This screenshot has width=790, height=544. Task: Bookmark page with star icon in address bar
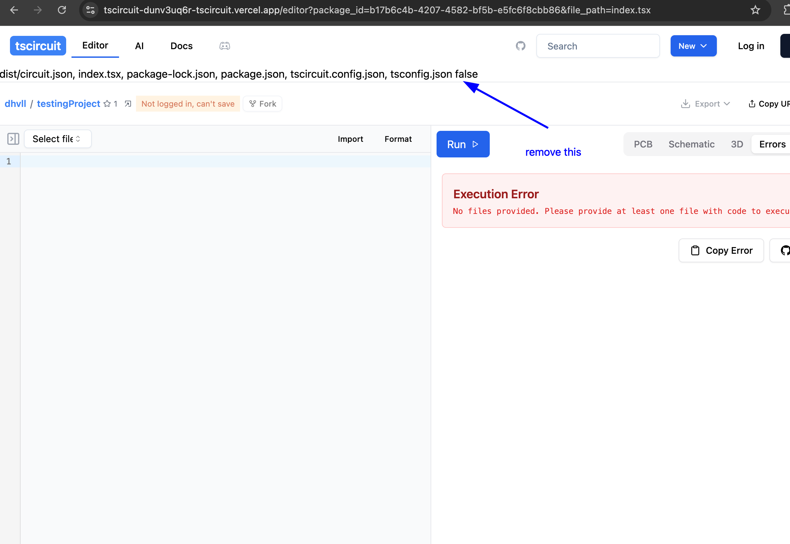[755, 10]
